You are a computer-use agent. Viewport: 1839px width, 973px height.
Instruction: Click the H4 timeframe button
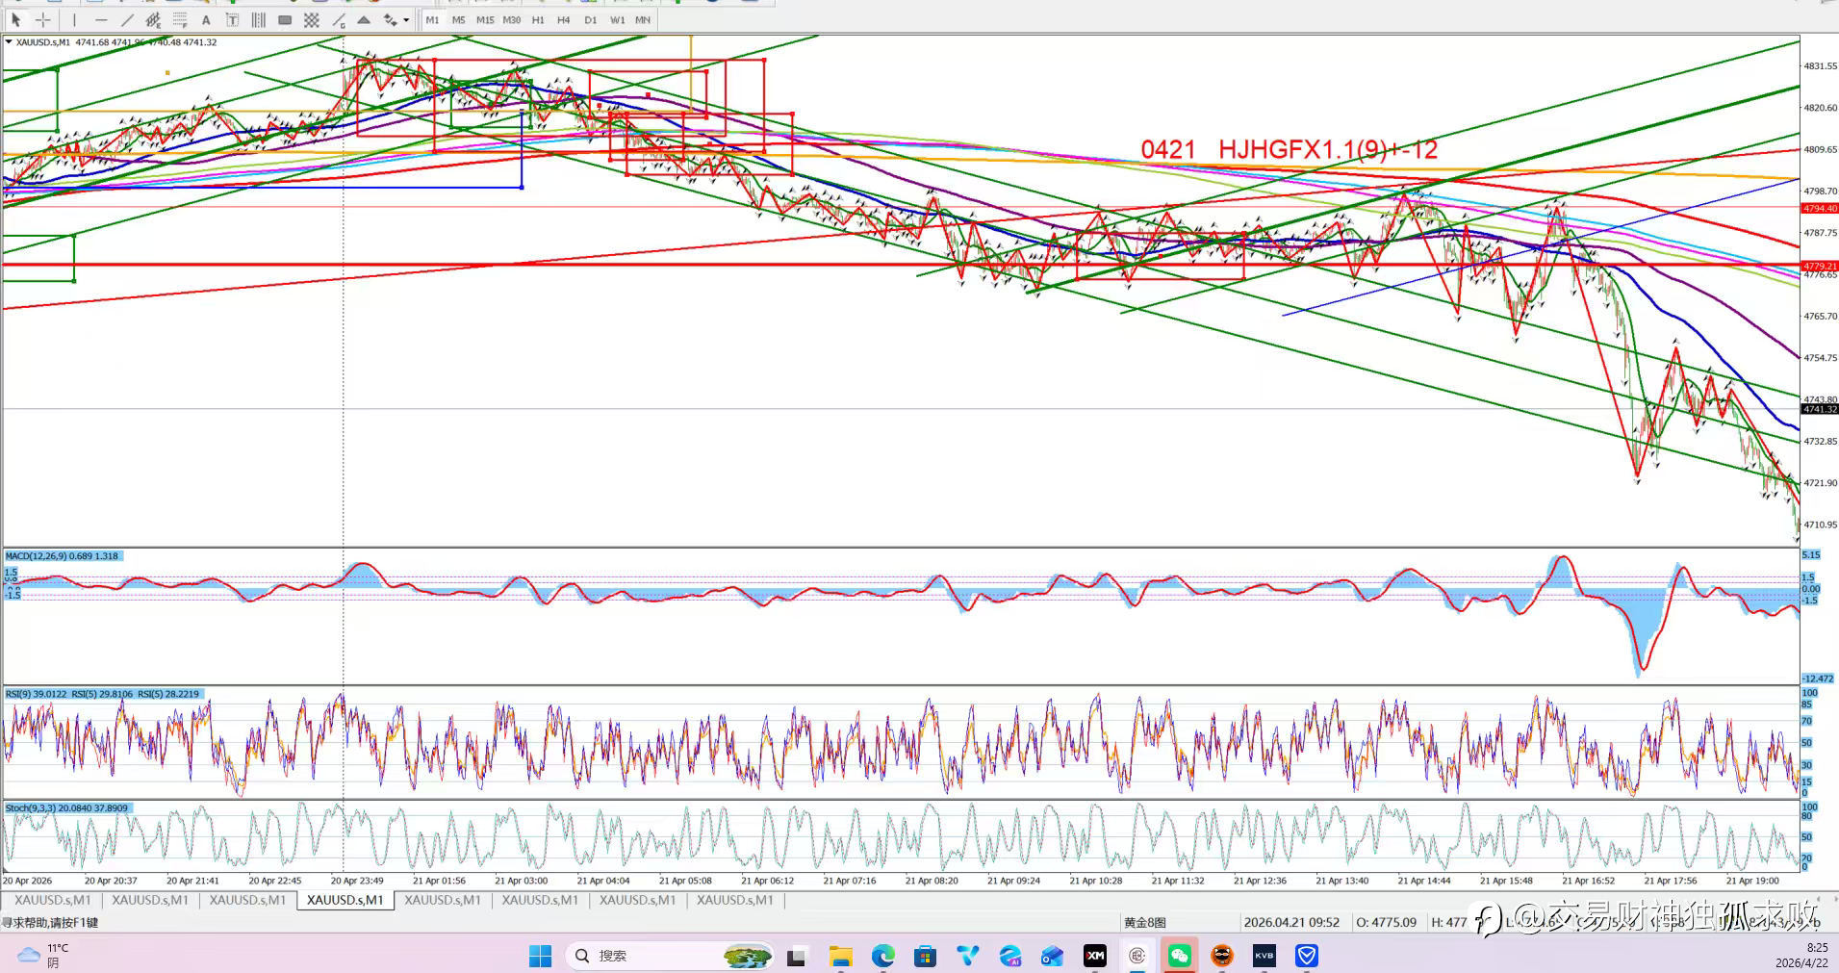(564, 20)
